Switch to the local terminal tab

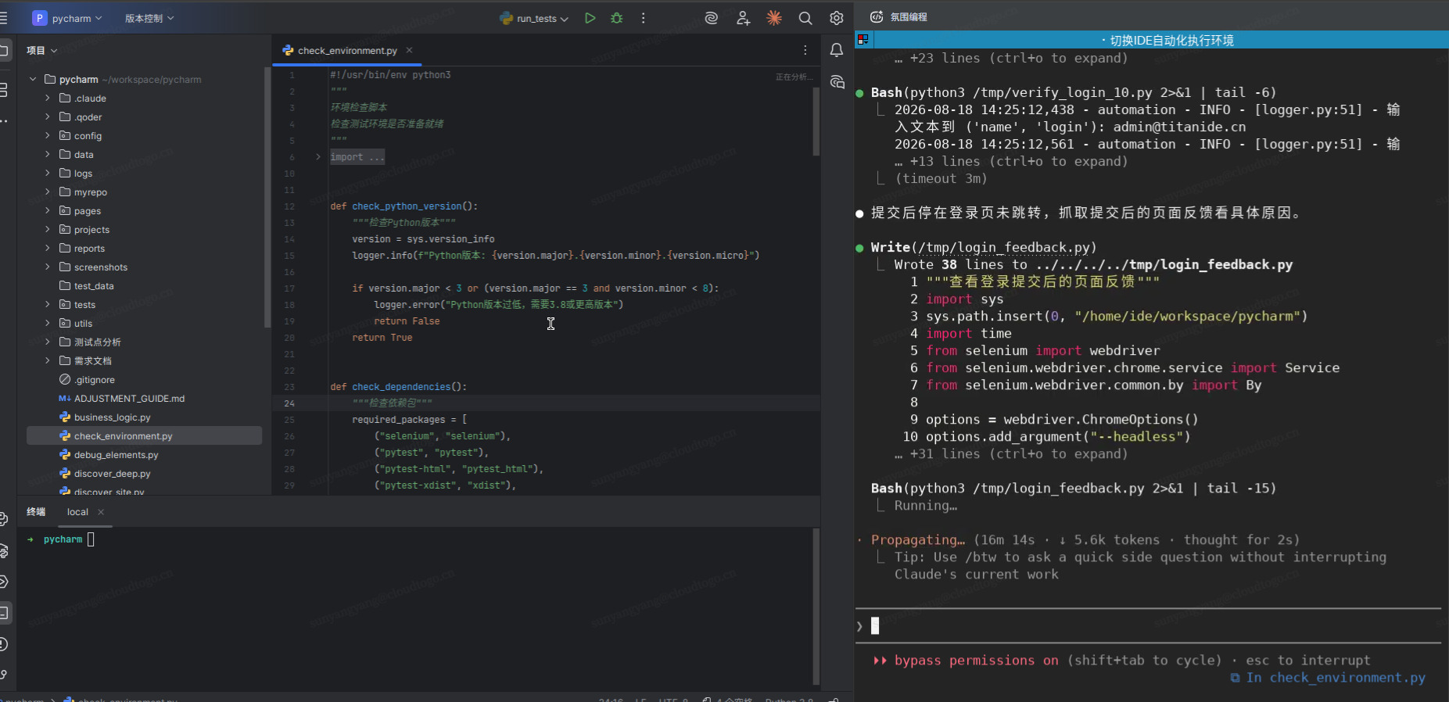(77, 512)
